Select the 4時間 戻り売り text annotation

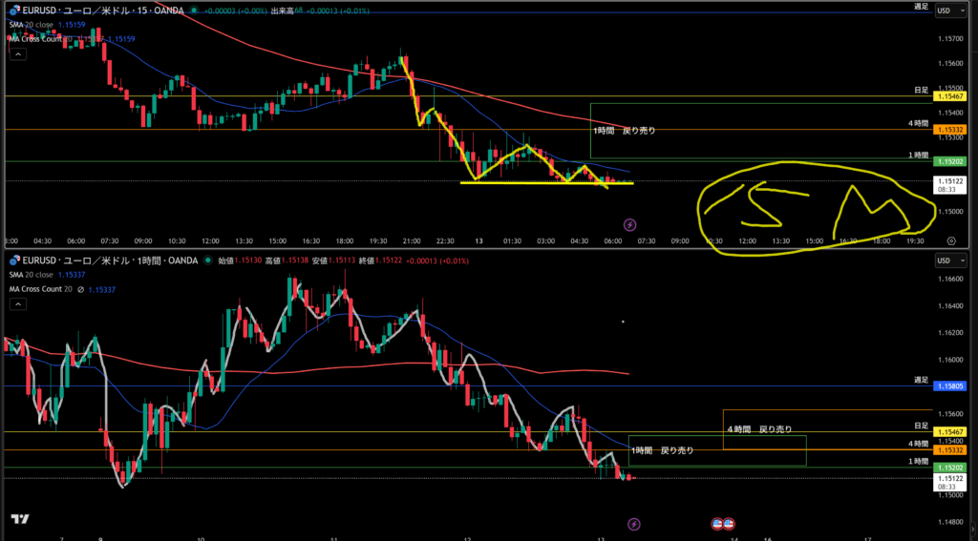(759, 429)
